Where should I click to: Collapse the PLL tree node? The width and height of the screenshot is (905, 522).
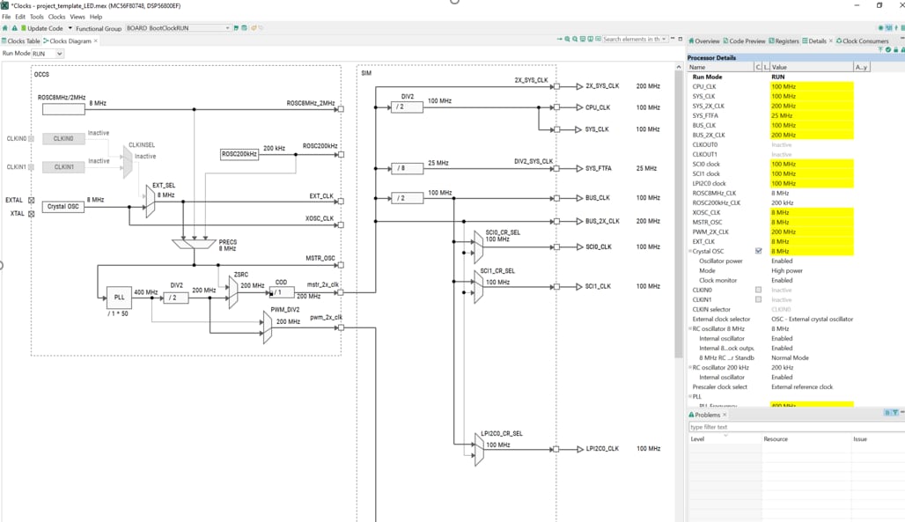coord(689,396)
